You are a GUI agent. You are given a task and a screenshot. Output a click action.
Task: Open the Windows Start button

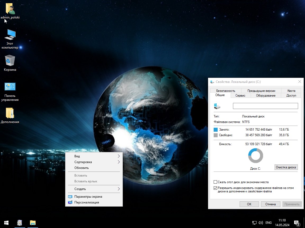point(6,223)
